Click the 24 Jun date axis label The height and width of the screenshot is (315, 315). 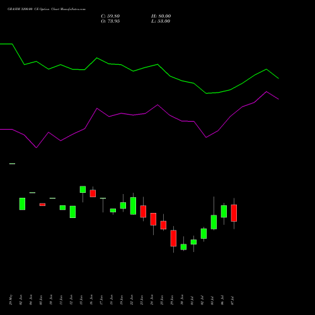click(x=152, y=300)
